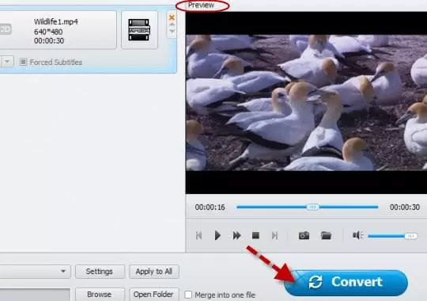Mute the preview speaker icon
The height and width of the screenshot is (301, 427).
[x=357, y=235]
